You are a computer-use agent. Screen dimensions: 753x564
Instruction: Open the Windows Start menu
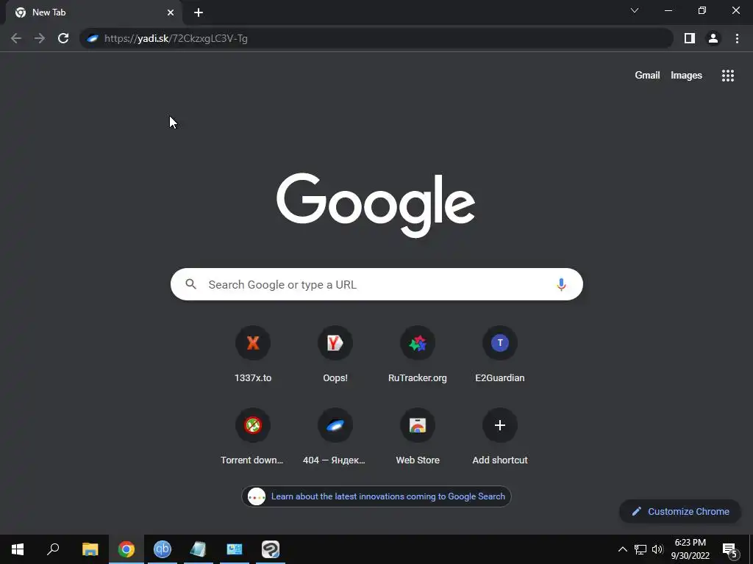18,549
